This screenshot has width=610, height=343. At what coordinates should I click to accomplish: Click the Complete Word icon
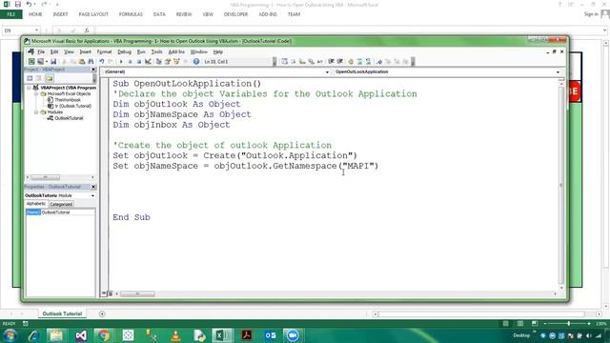click(320, 61)
